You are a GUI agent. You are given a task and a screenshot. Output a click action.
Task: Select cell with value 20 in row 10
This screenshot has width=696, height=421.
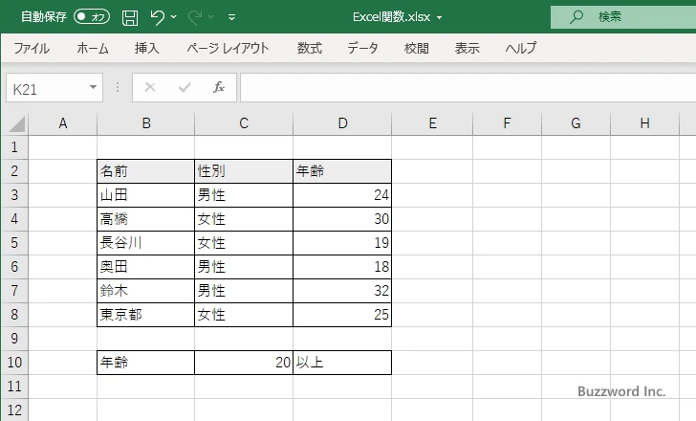pyautogui.click(x=244, y=363)
